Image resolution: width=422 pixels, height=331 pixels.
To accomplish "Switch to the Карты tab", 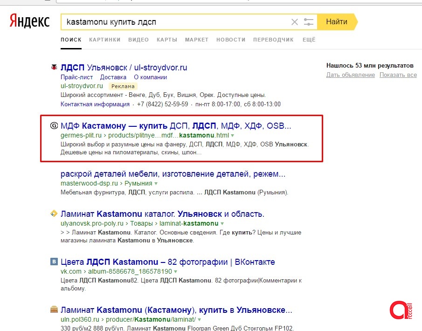I will click(167, 40).
